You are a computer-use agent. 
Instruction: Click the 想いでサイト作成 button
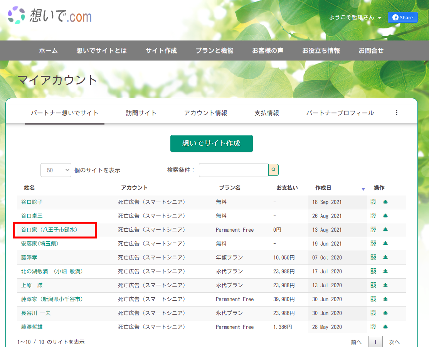[211, 143]
